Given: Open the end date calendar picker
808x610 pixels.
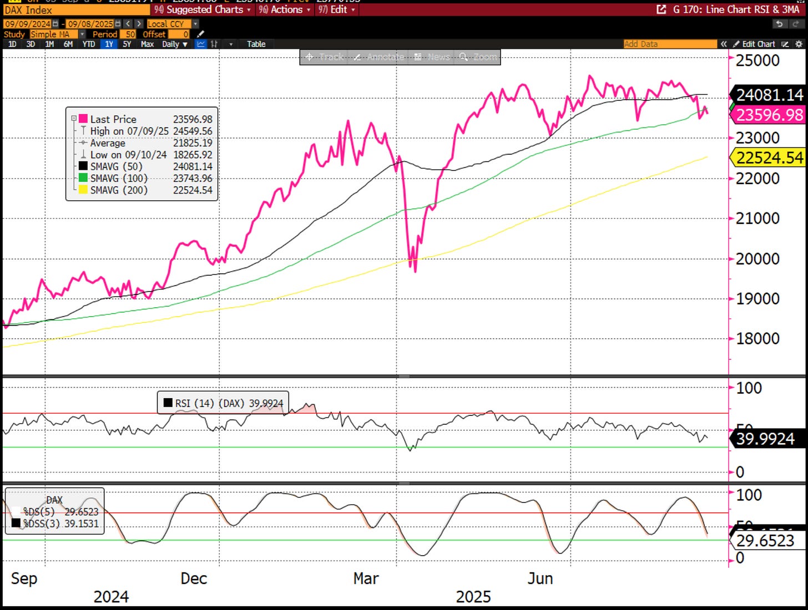Looking at the screenshot, I should [x=118, y=24].
